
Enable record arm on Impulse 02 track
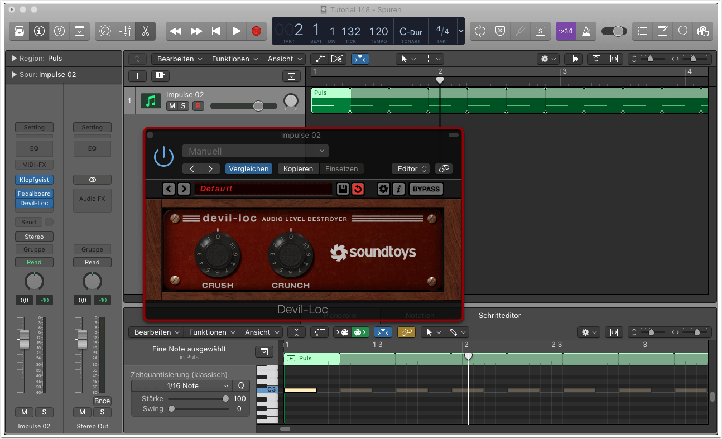click(198, 106)
